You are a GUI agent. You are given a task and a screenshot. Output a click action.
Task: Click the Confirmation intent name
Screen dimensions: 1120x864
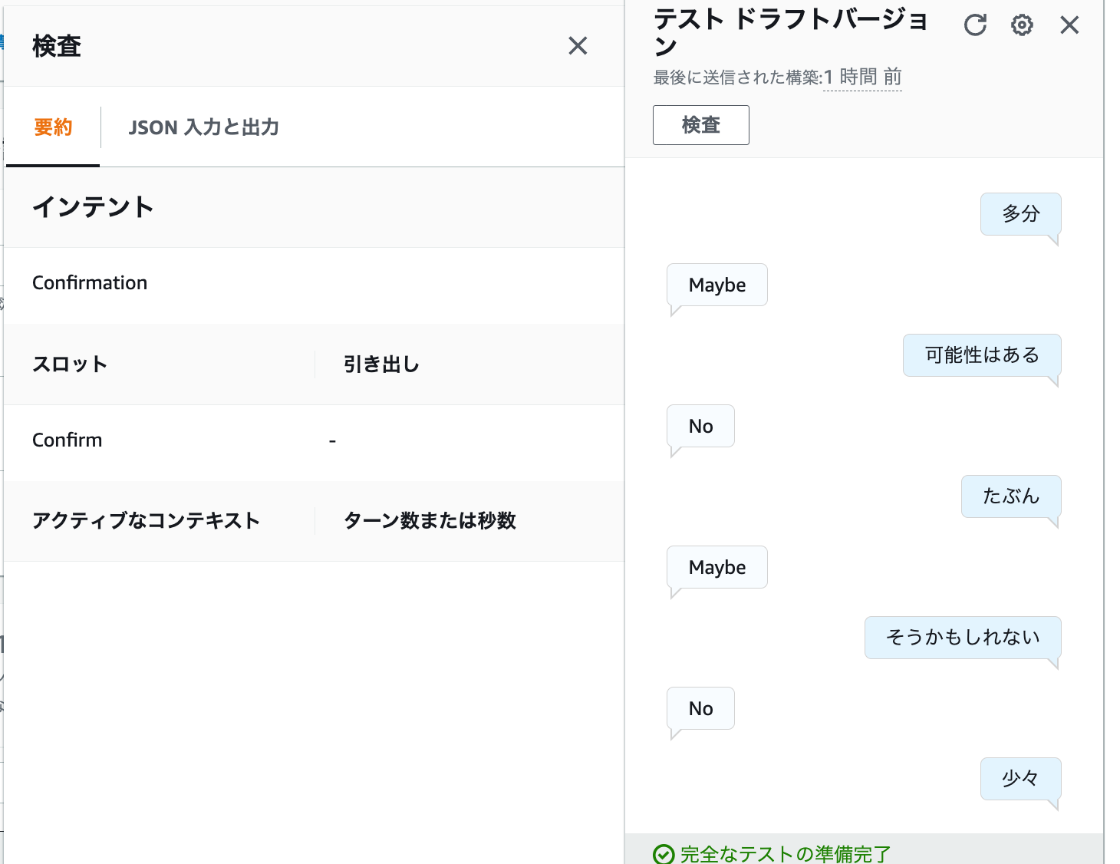[x=90, y=283]
